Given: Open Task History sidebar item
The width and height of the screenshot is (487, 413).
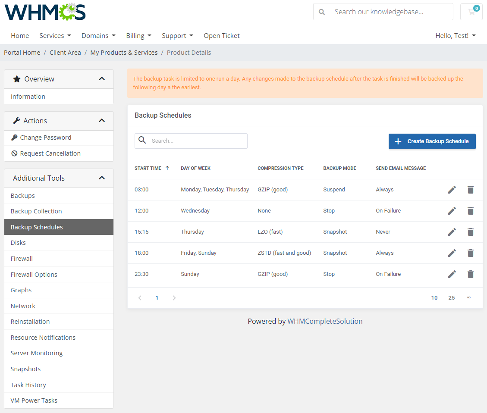Looking at the screenshot, I should 59,385.
